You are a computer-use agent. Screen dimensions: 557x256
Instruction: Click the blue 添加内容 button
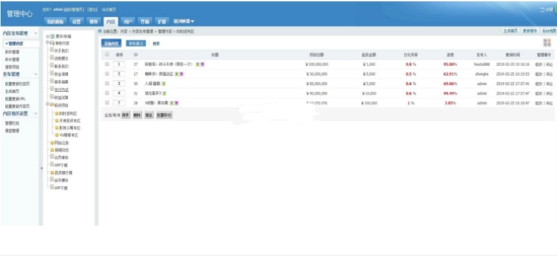pos(111,43)
